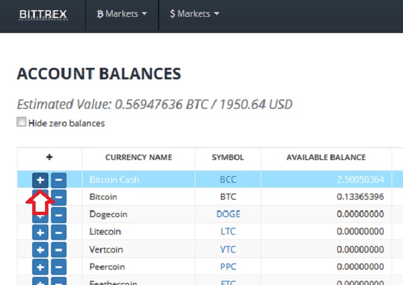The width and height of the screenshot is (403, 285).
Task: Click withdraw minus icon for Peercoin
Action: (58, 267)
